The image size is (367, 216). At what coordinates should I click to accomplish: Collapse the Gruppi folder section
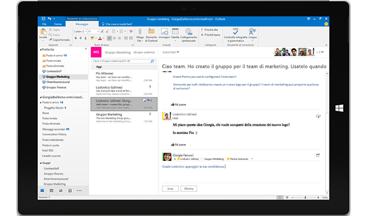[x=41, y=163]
